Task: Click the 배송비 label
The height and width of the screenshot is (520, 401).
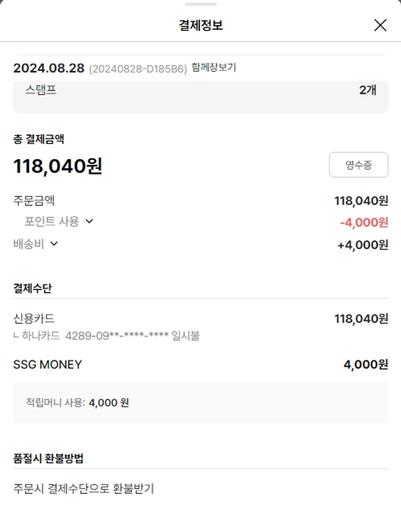Action: (x=28, y=244)
